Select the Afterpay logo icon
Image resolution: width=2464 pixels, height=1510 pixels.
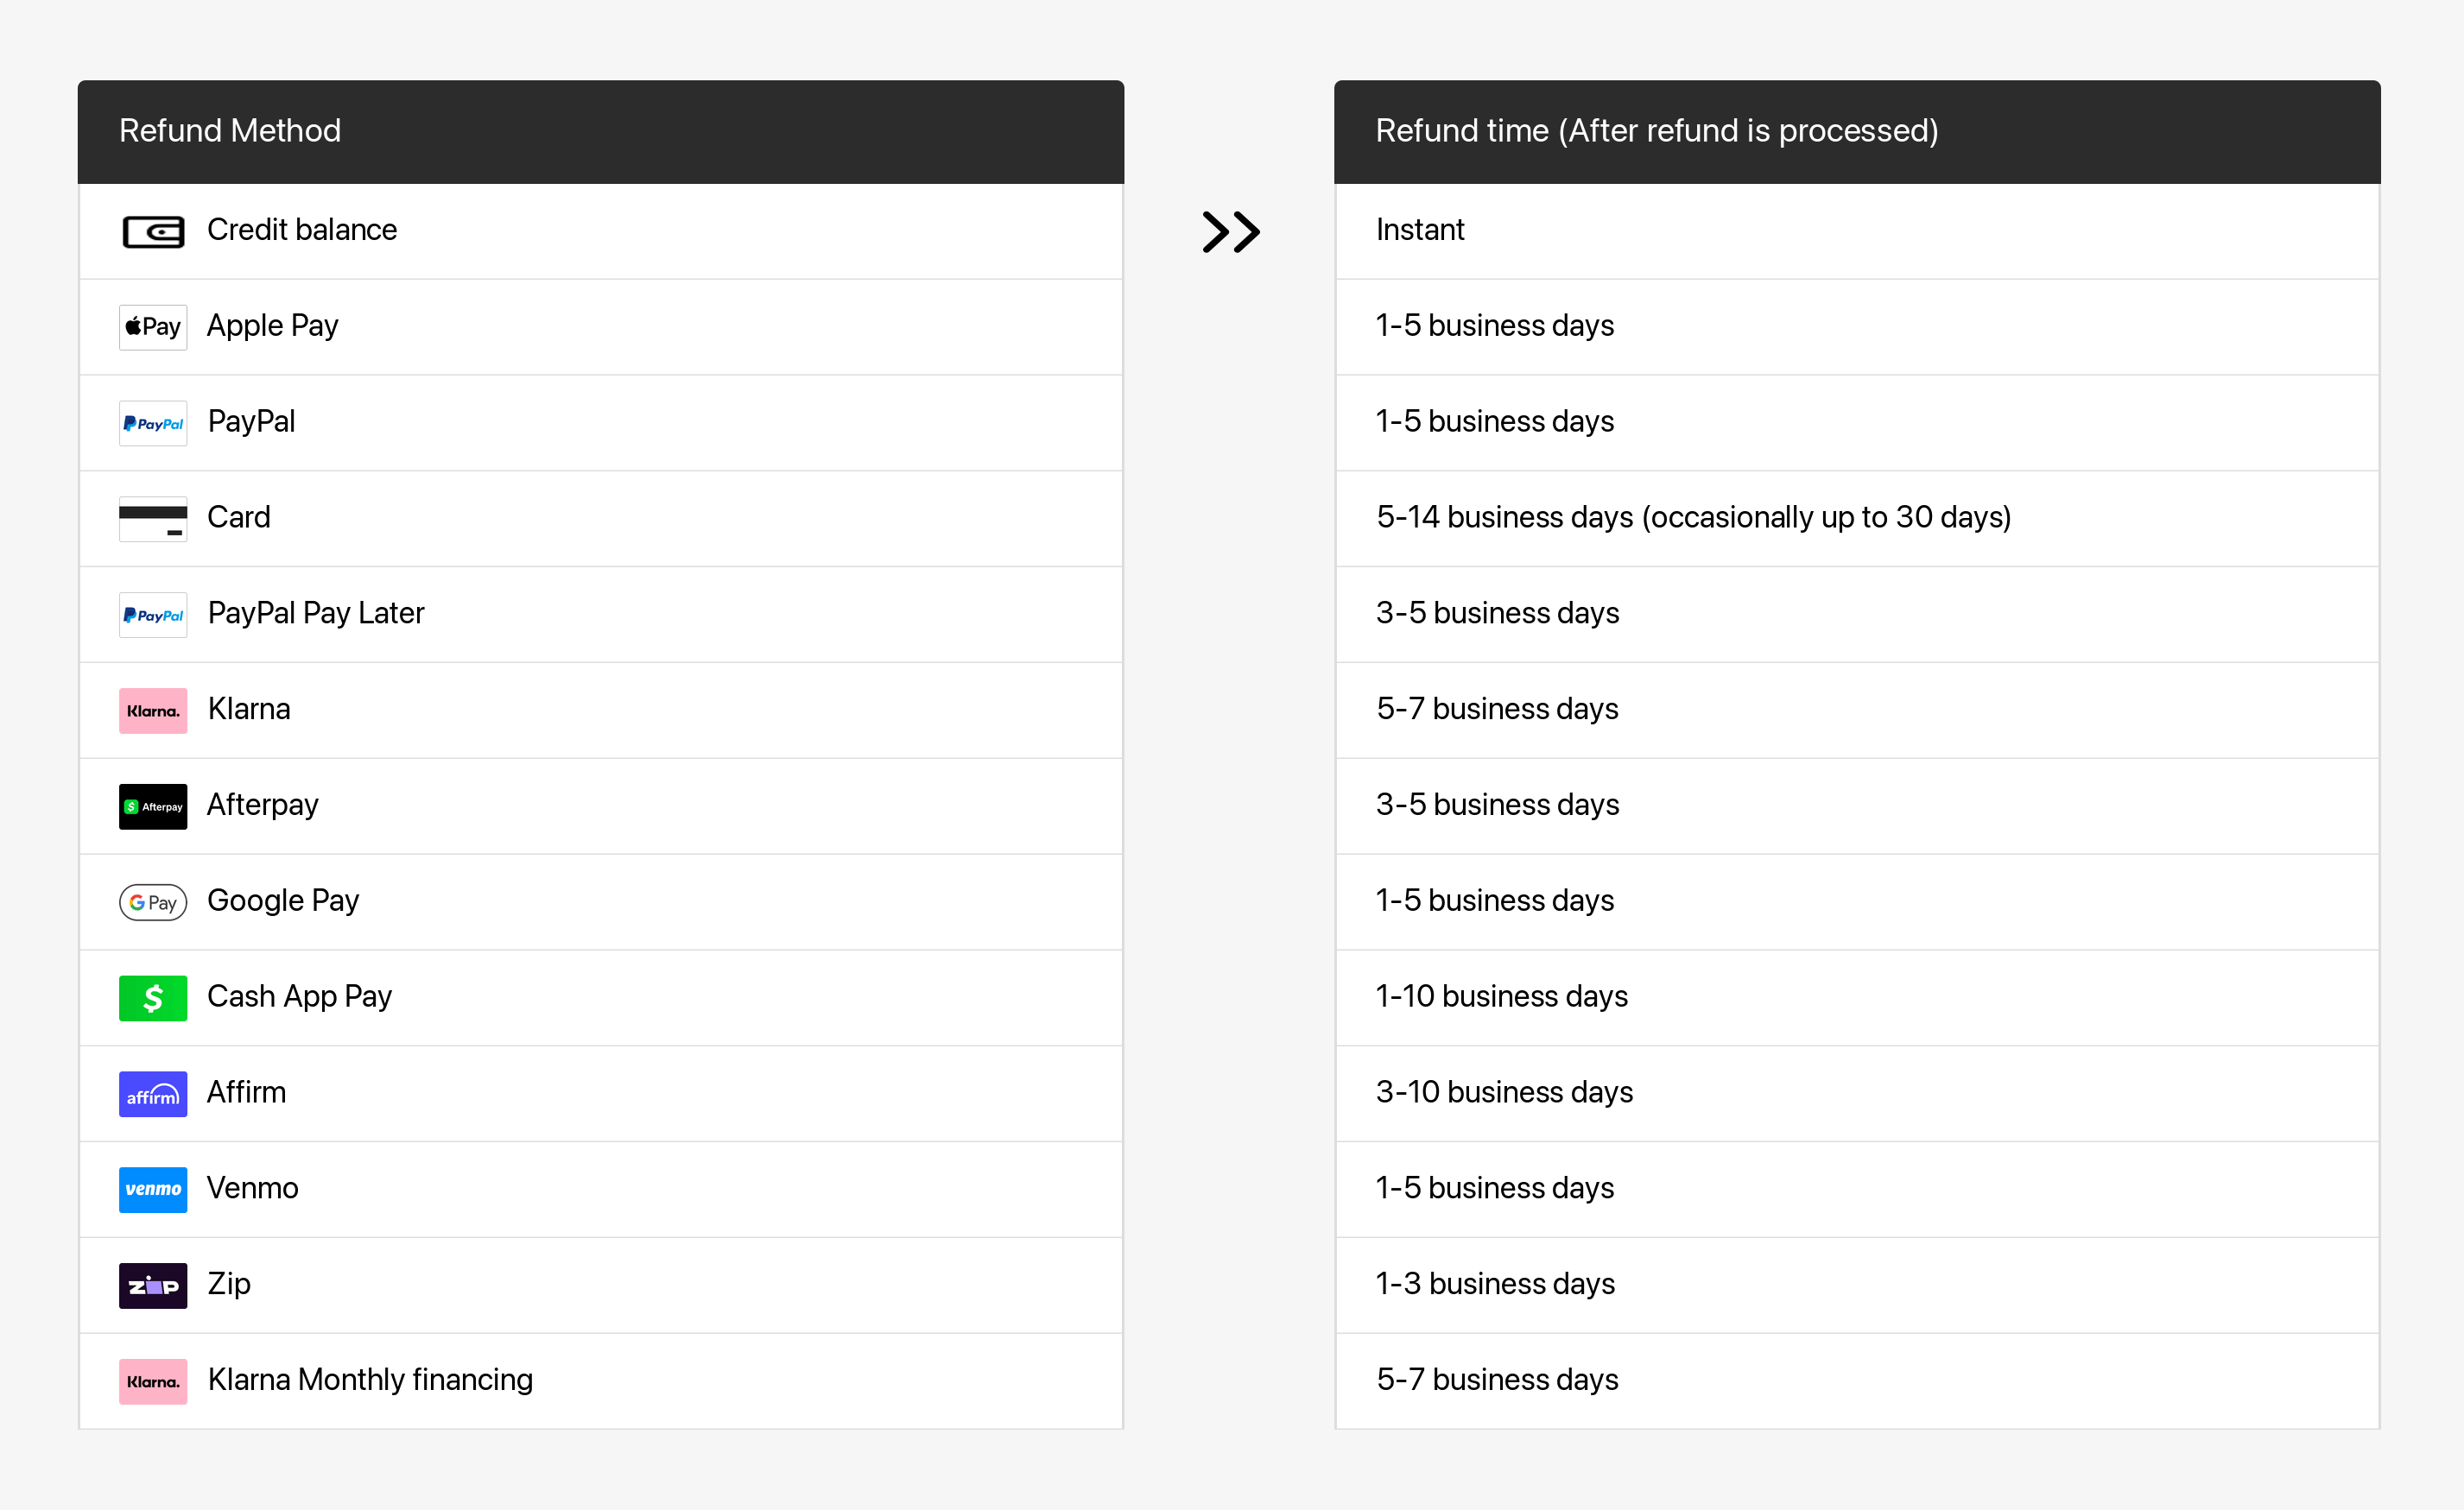pyautogui.click(x=153, y=806)
